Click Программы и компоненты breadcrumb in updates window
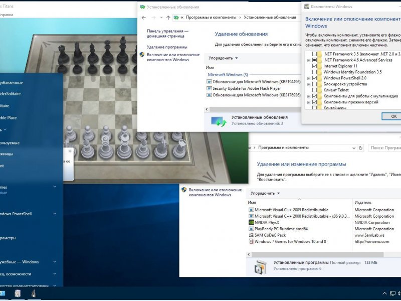The image size is (401, 301). (x=211, y=18)
